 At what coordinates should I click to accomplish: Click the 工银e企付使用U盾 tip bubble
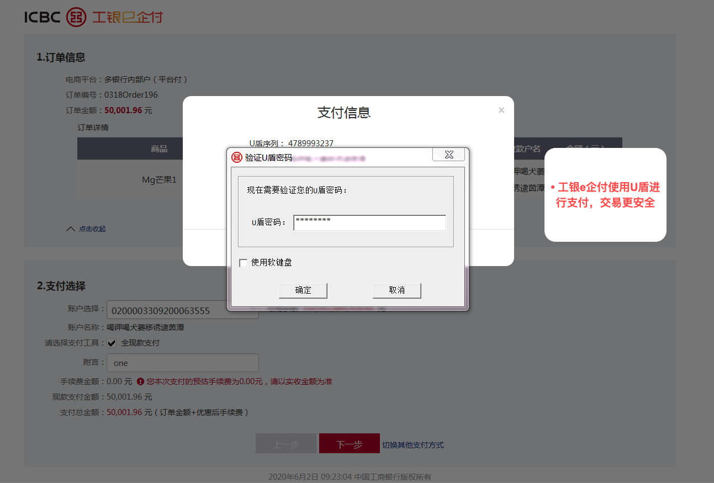[x=605, y=195]
